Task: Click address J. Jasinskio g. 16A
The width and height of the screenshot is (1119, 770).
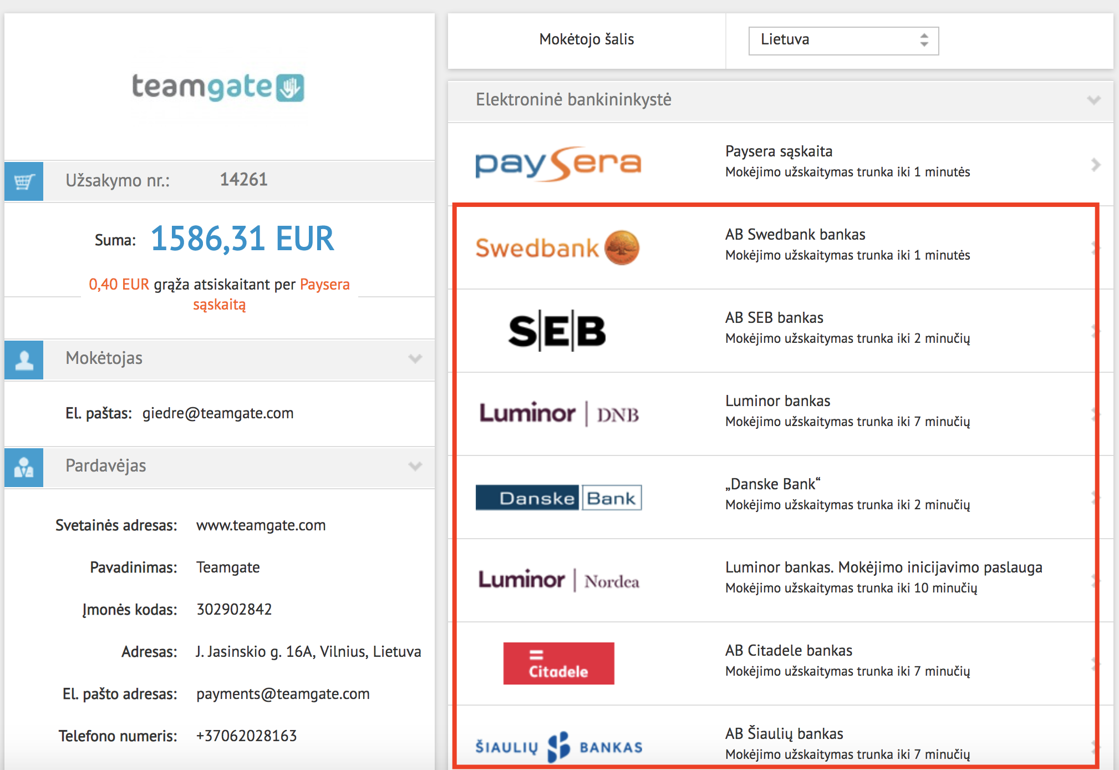Action: [308, 651]
